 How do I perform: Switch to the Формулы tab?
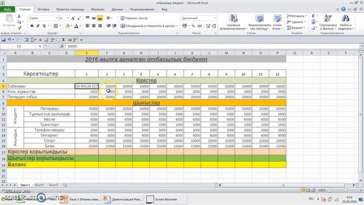coord(97,9)
